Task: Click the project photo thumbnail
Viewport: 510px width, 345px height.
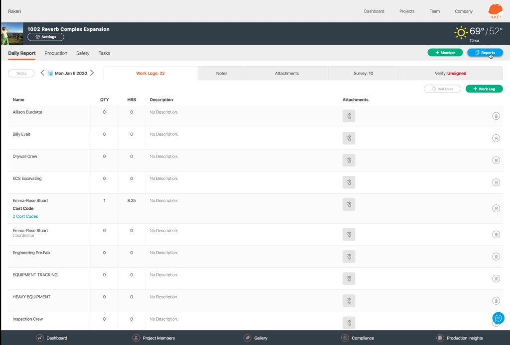Action: (12, 33)
